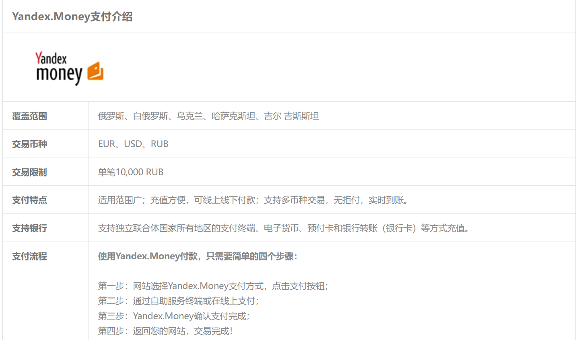Click the '支付特点' row label
The width and height of the screenshot is (577, 340).
point(29,200)
